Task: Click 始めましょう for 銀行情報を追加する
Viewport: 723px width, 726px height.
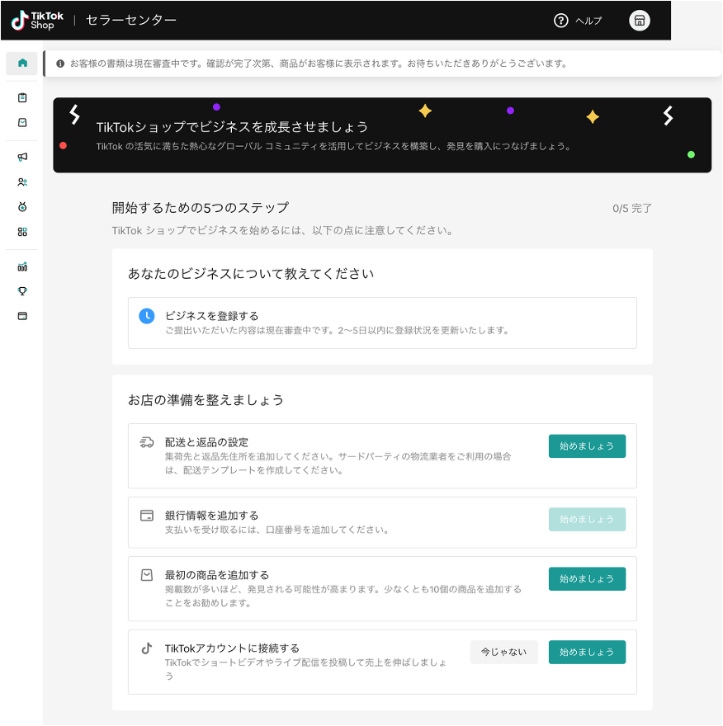Action: click(x=587, y=520)
